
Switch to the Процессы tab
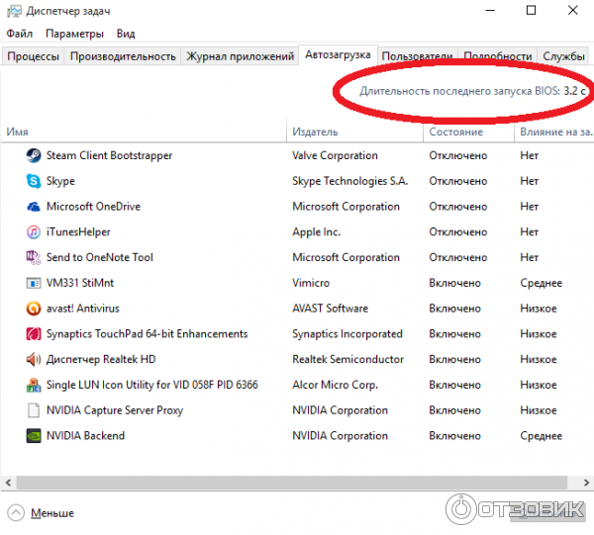point(34,56)
